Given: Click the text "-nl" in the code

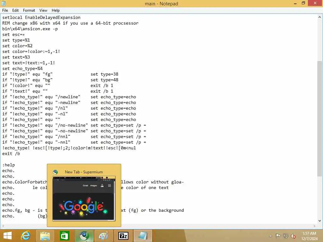Looking at the screenshot, I should pos(62,114).
